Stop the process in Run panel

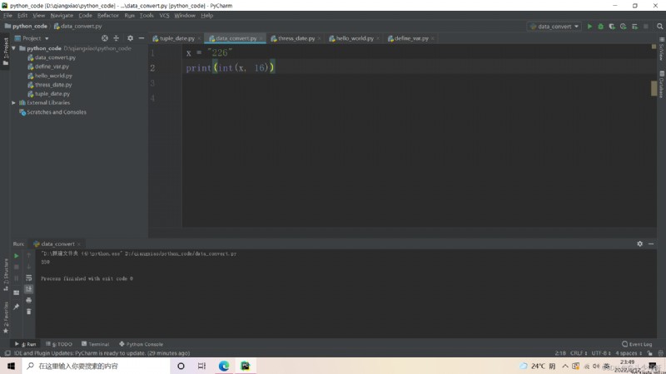point(16,267)
